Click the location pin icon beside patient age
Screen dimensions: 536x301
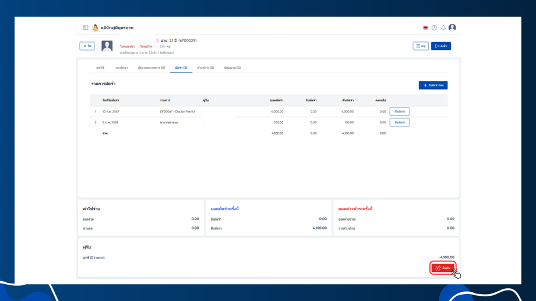click(157, 41)
